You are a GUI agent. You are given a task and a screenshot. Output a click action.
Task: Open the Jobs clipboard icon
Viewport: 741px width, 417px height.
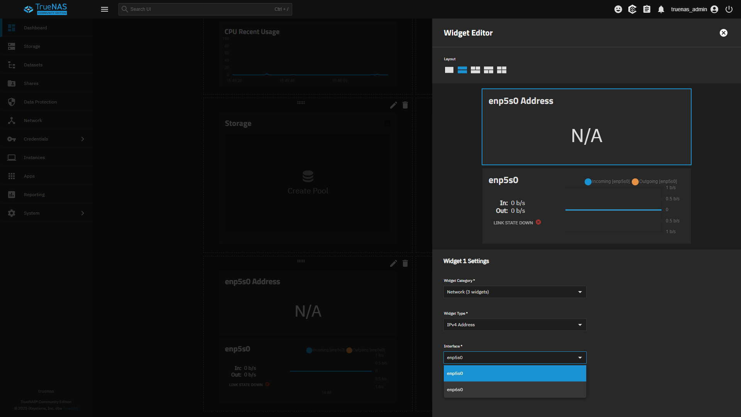[x=647, y=9]
